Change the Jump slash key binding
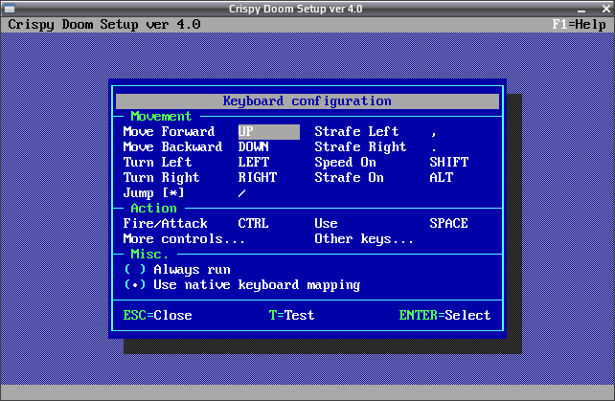The image size is (615, 401). 242,193
